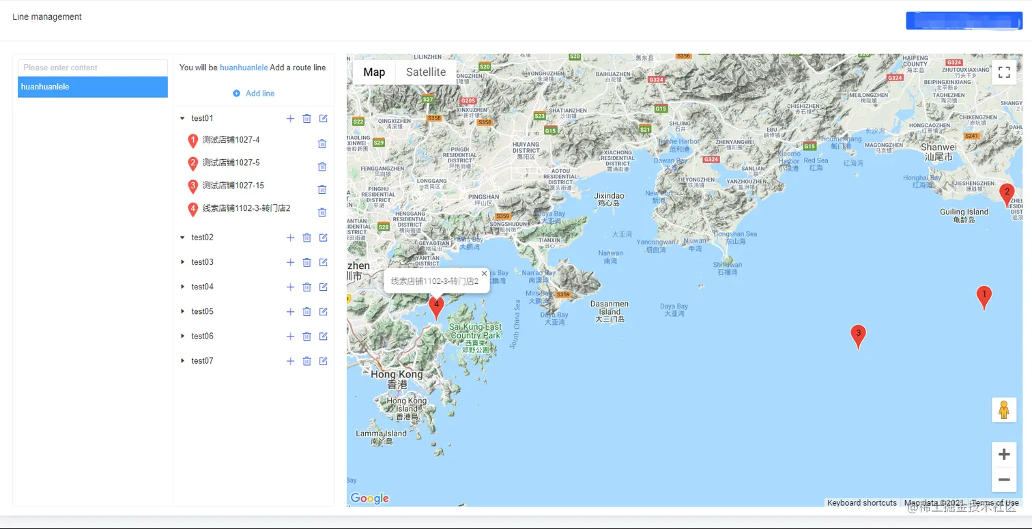Click map marker number 3
This screenshot has height=529, width=1032.
(858, 337)
